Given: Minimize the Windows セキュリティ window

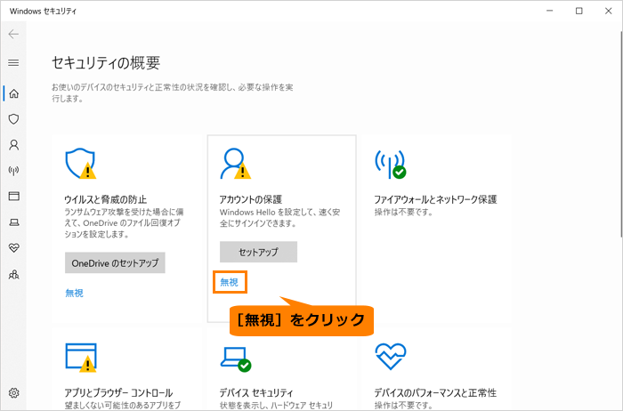Looking at the screenshot, I should click(550, 11).
